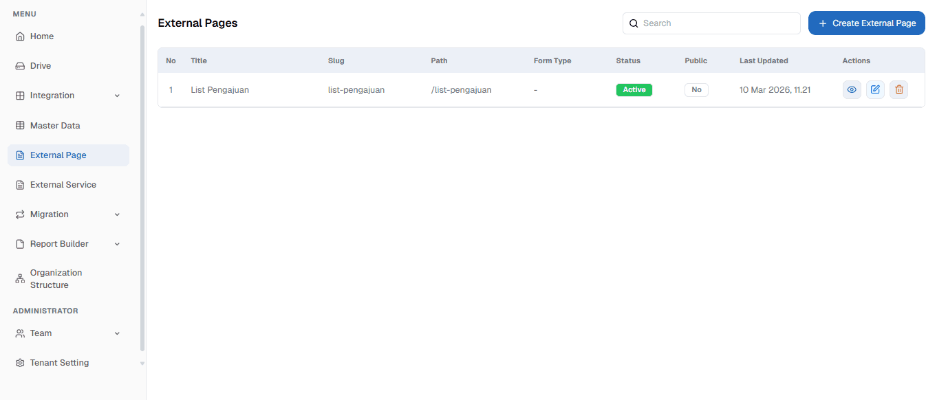Open the List Pengajuan title link
The height and width of the screenshot is (400, 937).
click(219, 89)
